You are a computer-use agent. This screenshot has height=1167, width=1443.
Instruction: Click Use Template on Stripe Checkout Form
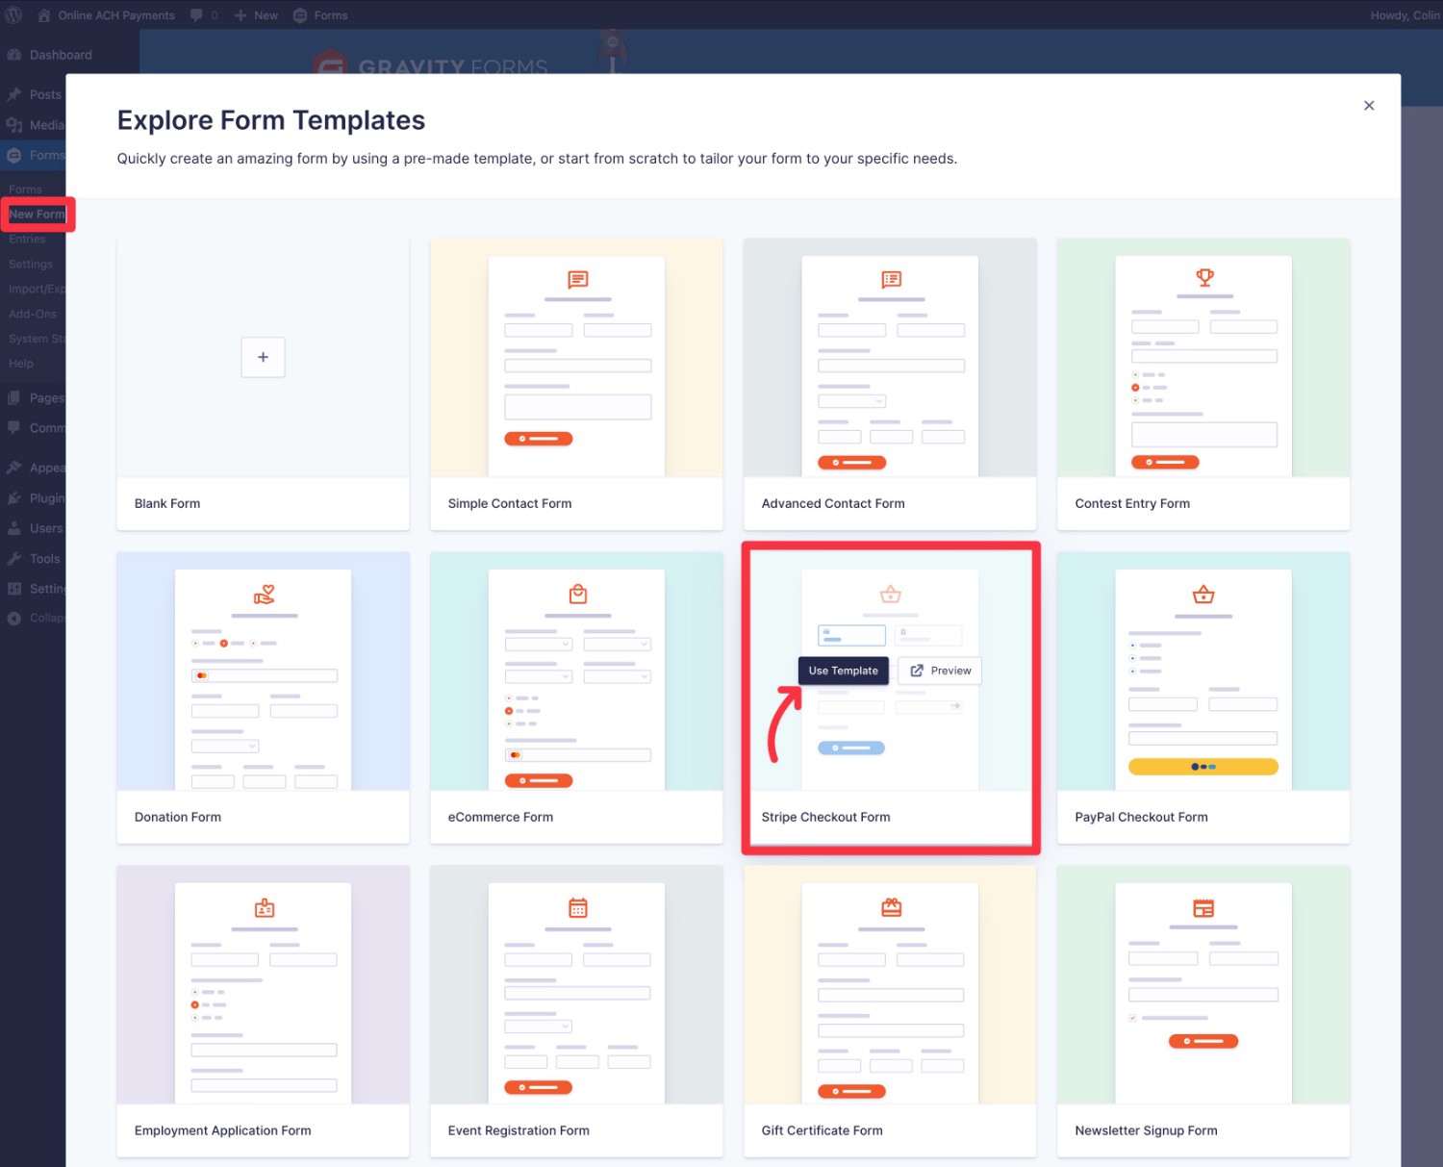843,671
